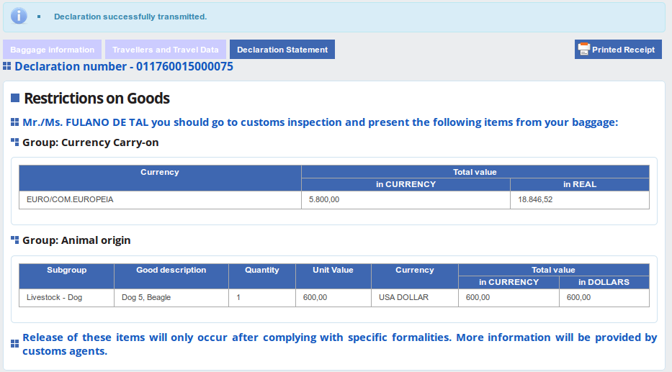Click the EURO/COM.EUROPEIA currency cell
The image size is (672, 372).
[x=70, y=199]
